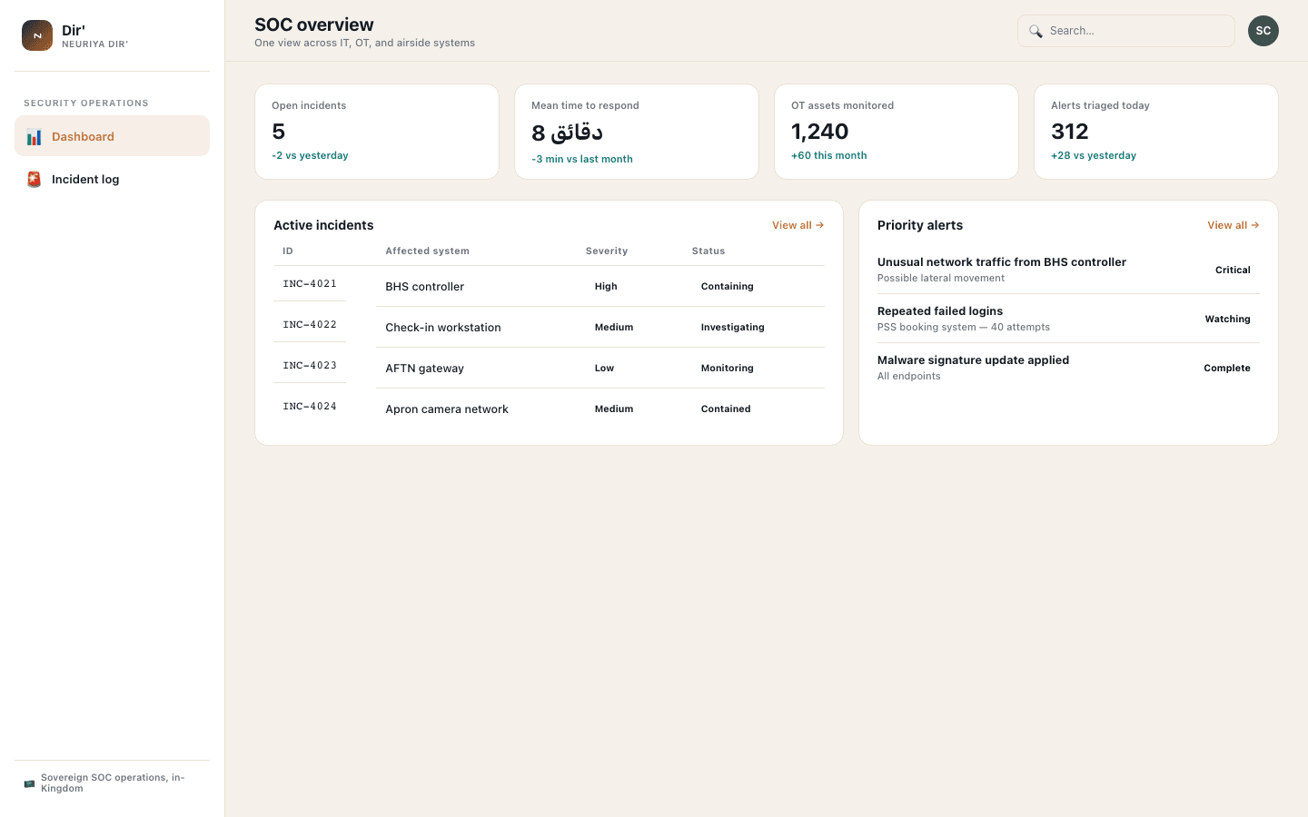Select the Open incidents card
Image resolution: width=1308 pixels, height=817 pixels.
coord(377,132)
